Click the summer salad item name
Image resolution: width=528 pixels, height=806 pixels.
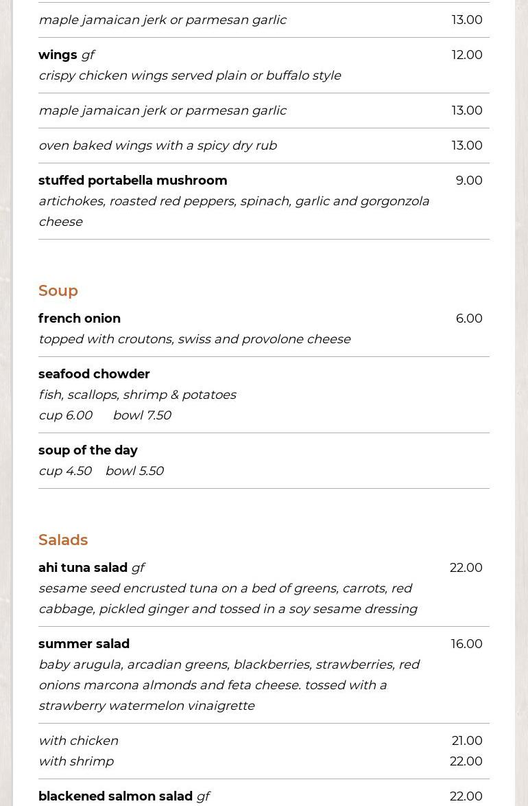[x=84, y=644]
